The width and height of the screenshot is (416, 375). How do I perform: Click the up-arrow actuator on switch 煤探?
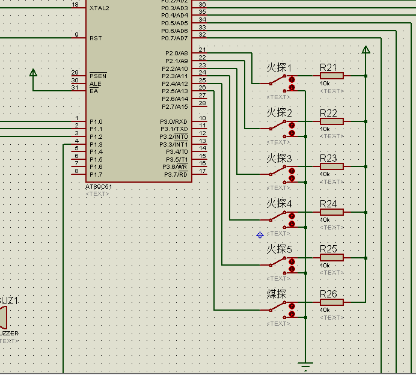pyautogui.click(x=292, y=306)
